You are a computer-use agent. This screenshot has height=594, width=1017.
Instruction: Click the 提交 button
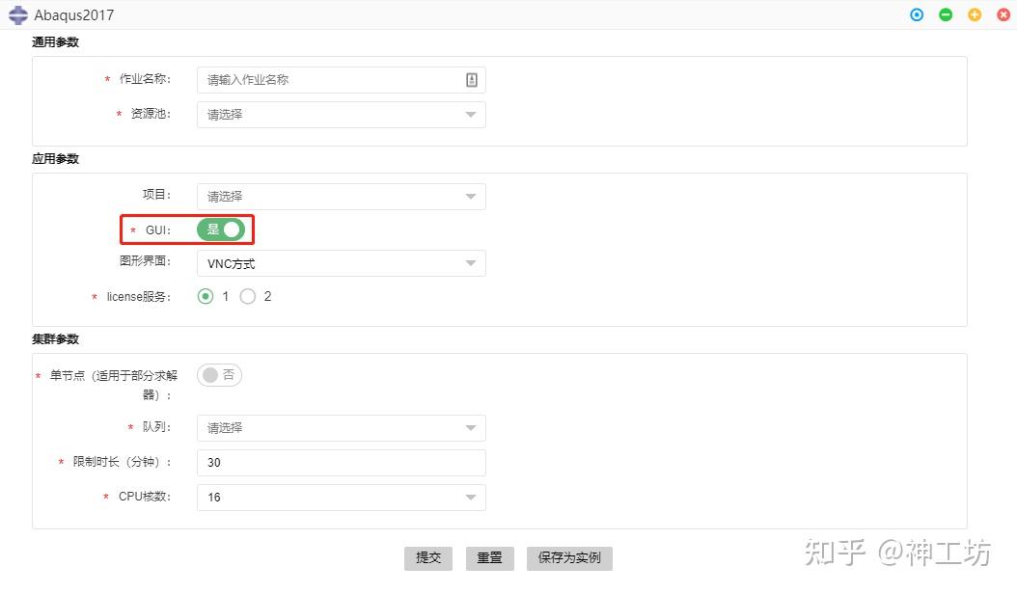[428, 558]
